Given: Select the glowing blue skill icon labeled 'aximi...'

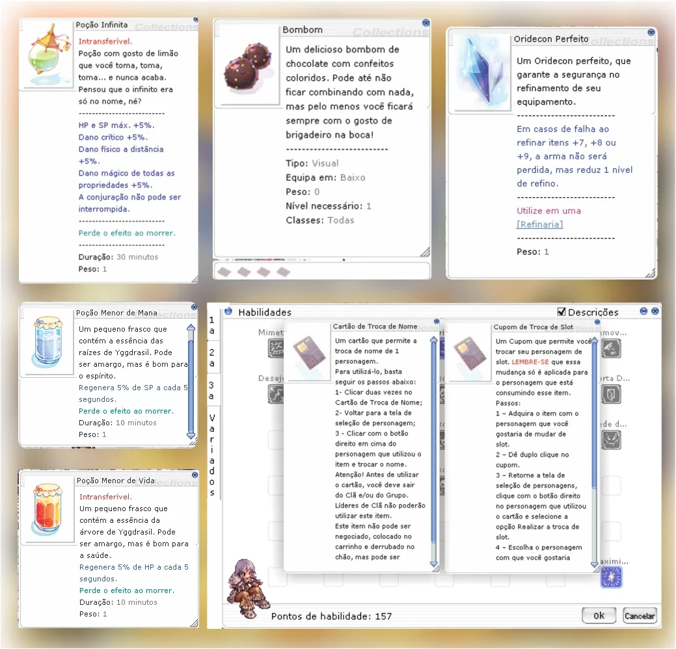Looking at the screenshot, I should (x=612, y=577).
